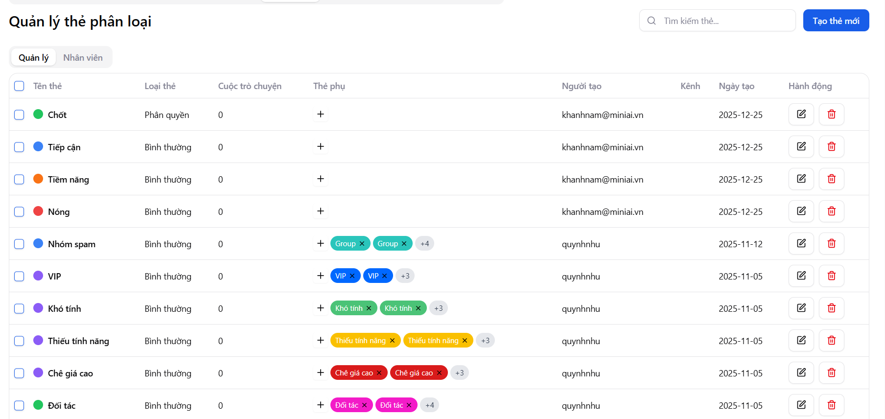Switch to the Nhân viên tab

pyautogui.click(x=83, y=58)
